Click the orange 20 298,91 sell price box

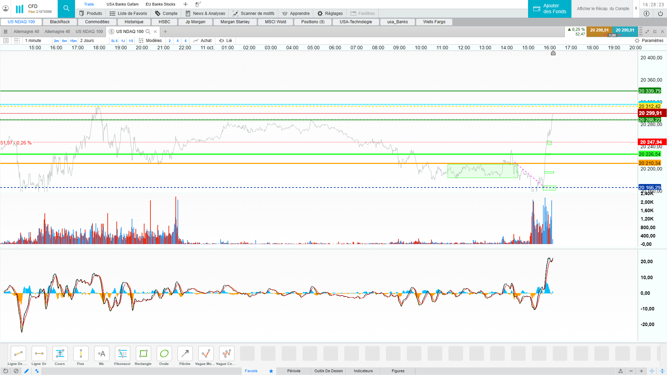(x=599, y=30)
